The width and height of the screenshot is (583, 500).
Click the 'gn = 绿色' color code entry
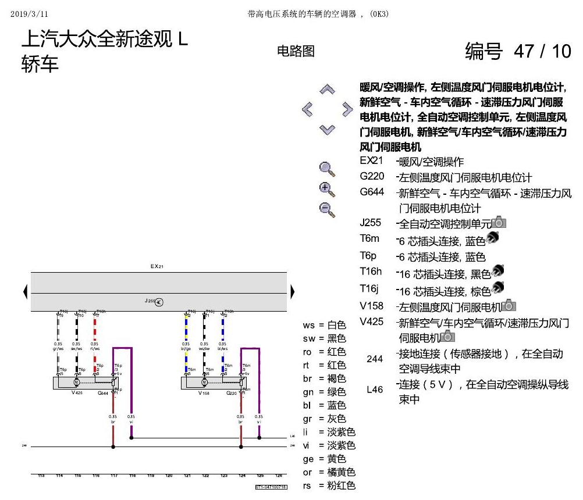325,392
